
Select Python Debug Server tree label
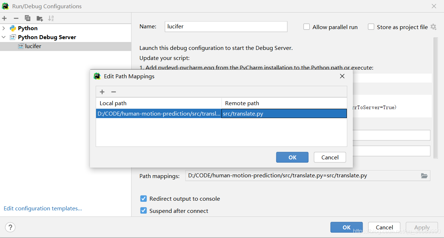(47, 37)
